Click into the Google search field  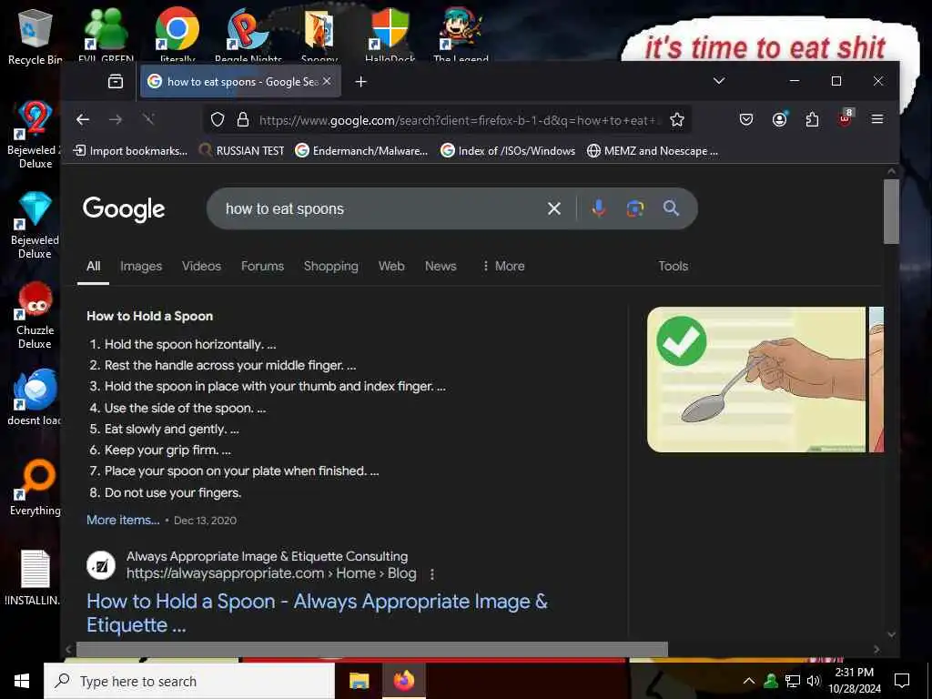[380, 208]
